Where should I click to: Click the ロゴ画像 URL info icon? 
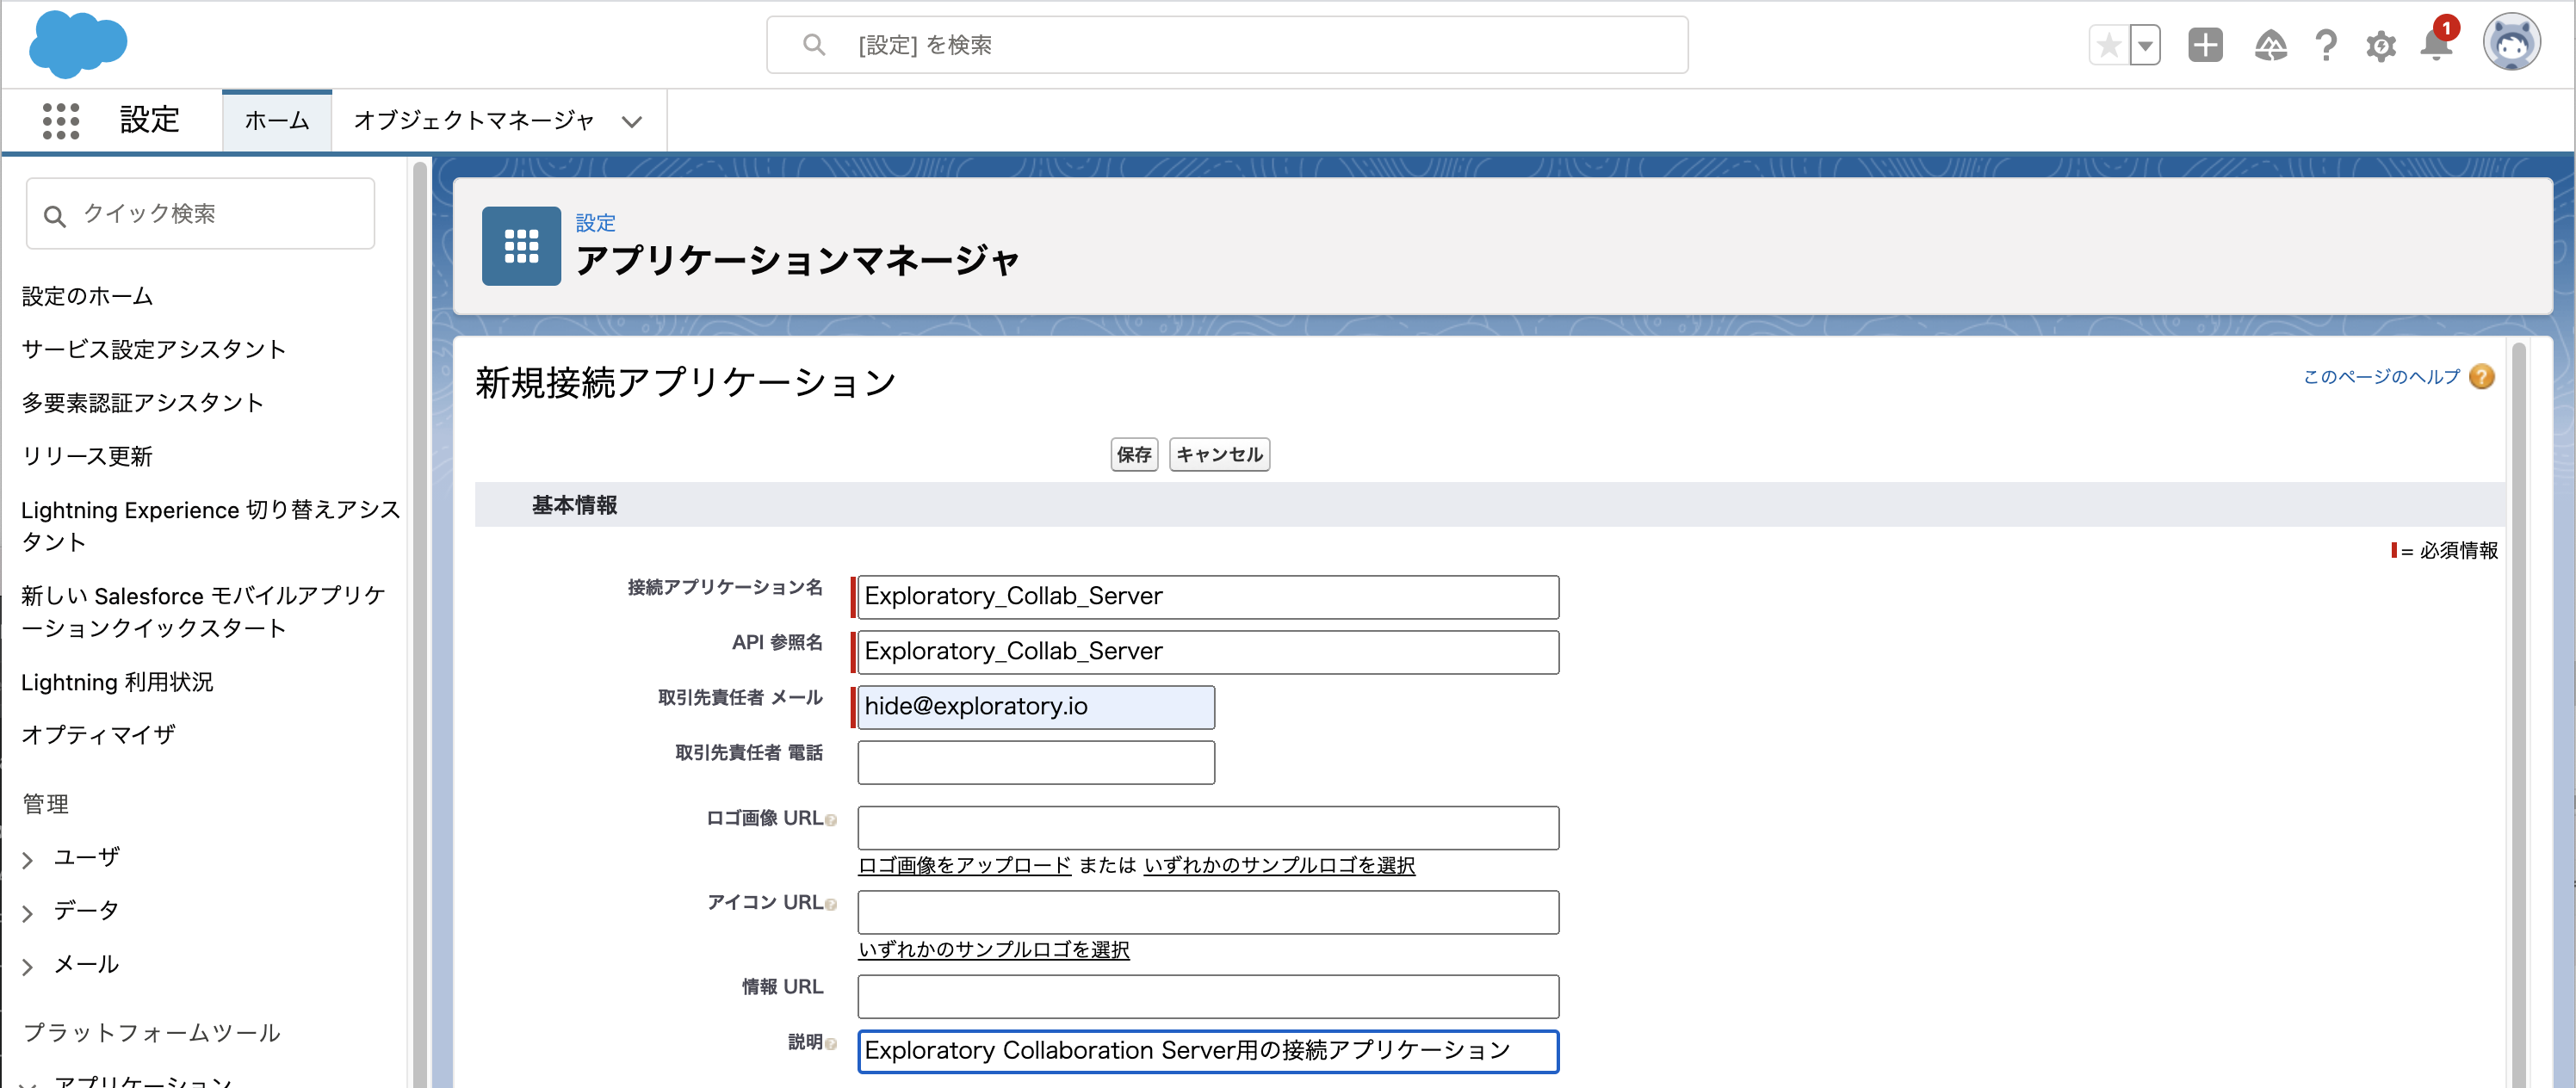831,820
